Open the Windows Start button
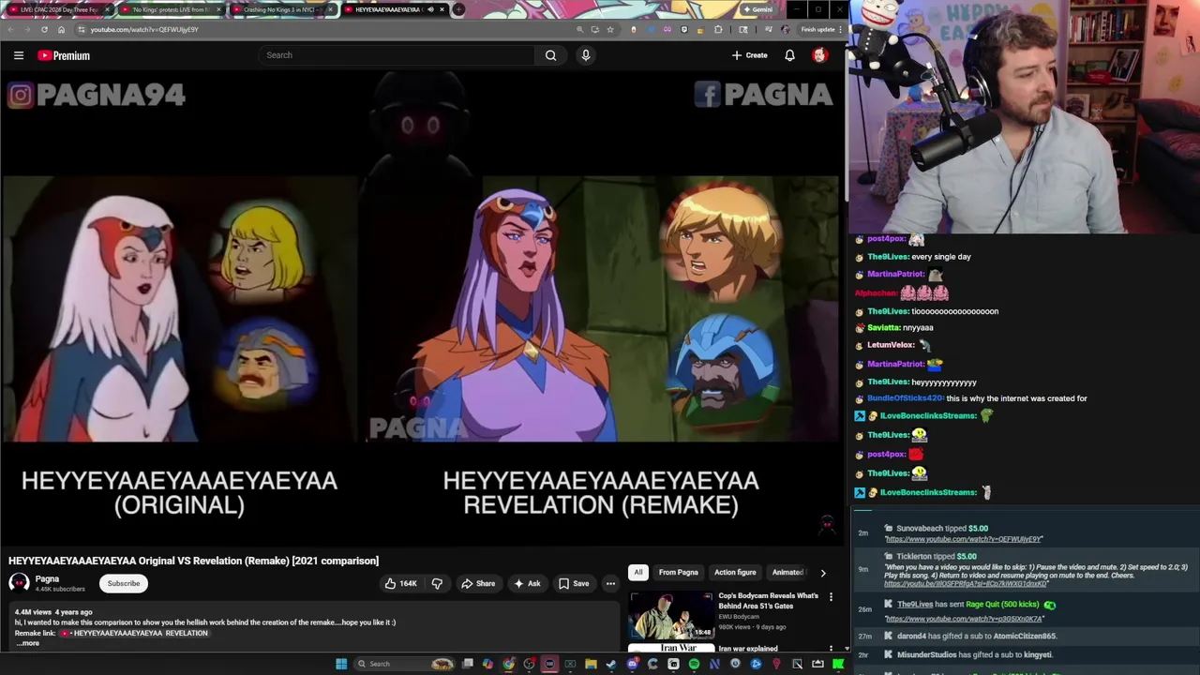Image resolution: width=1200 pixels, height=675 pixels. pyautogui.click(x=341, y=664)
